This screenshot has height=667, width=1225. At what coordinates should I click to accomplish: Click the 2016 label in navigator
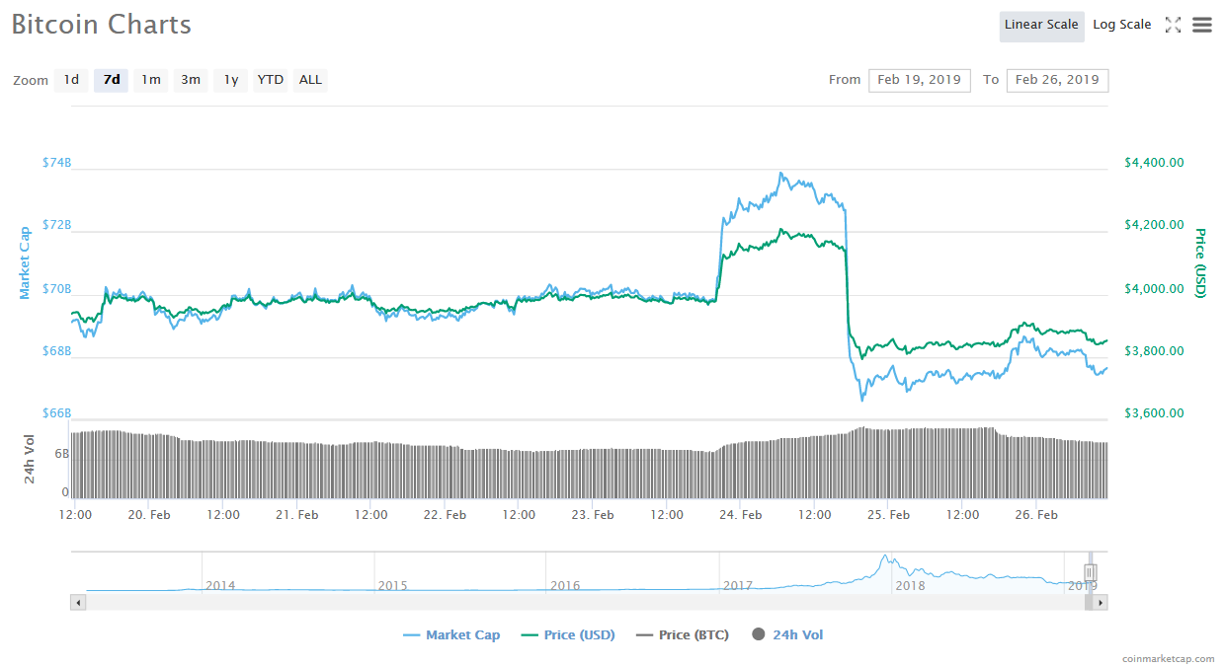pos(565,586)
